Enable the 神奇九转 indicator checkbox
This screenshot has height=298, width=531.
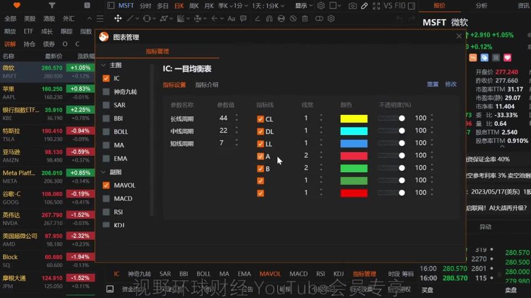click(x=106, y=92)
